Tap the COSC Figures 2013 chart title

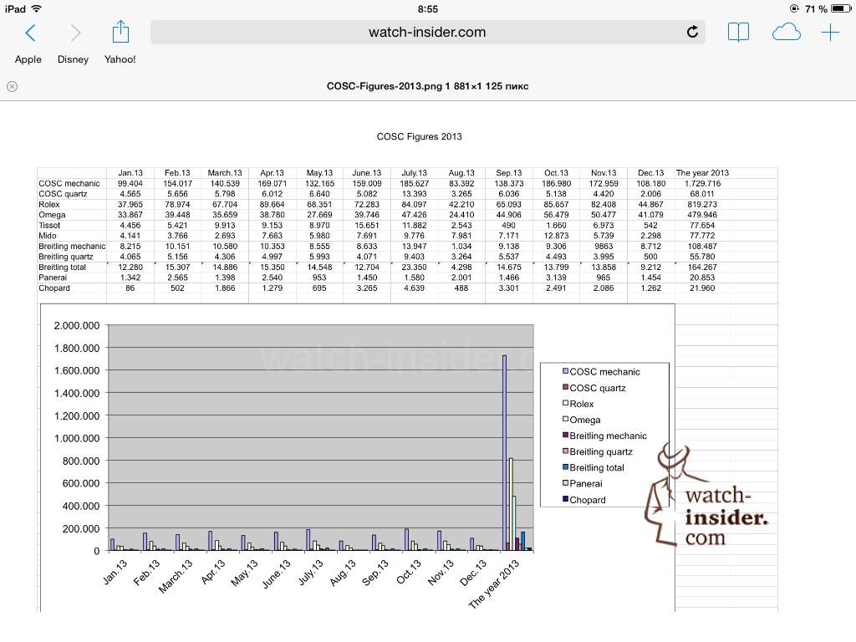coord(420,136)
